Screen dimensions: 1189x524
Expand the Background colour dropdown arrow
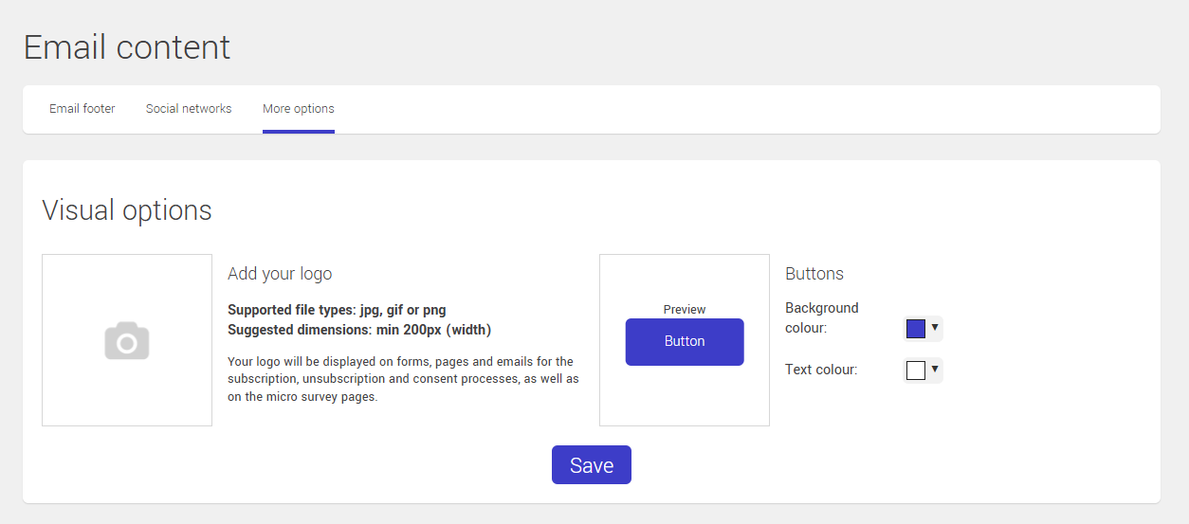tap(935, 328)
